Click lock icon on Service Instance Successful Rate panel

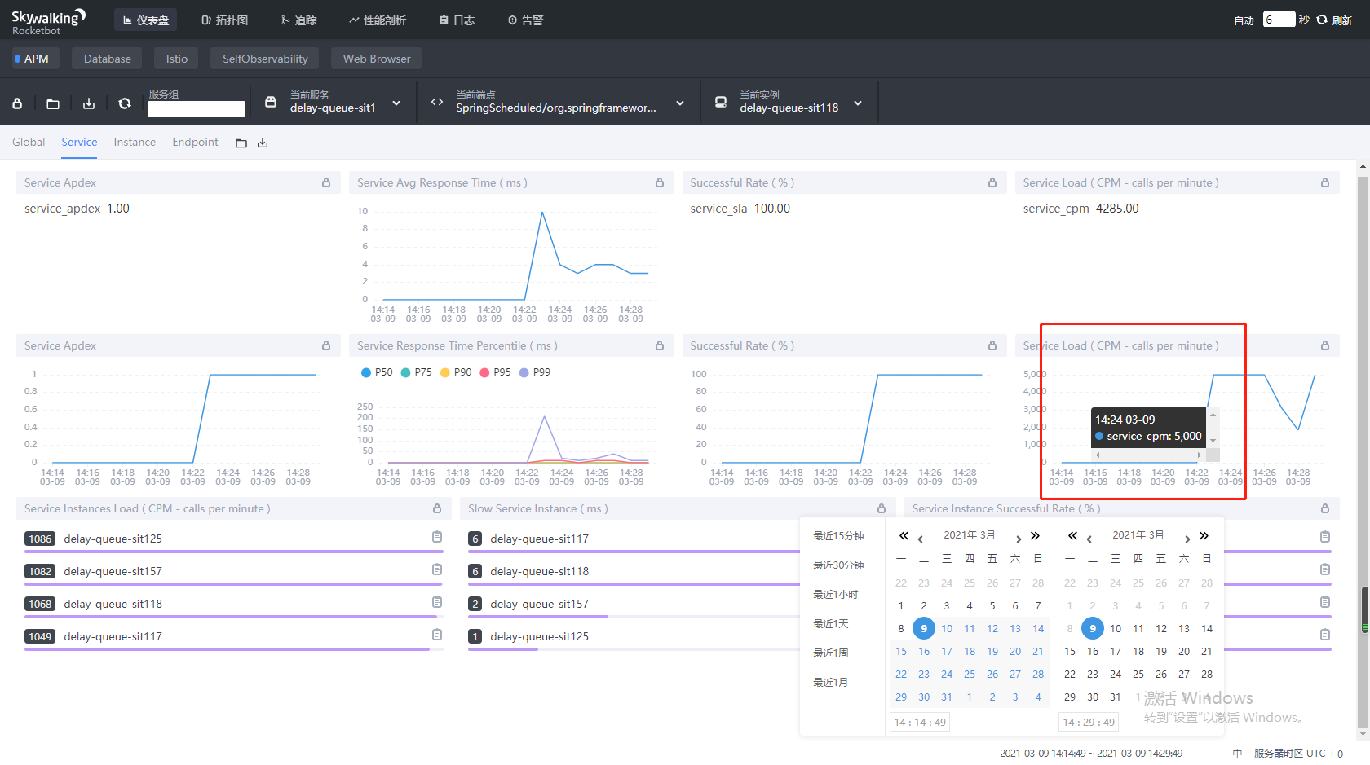click(x=1325, y=508)
